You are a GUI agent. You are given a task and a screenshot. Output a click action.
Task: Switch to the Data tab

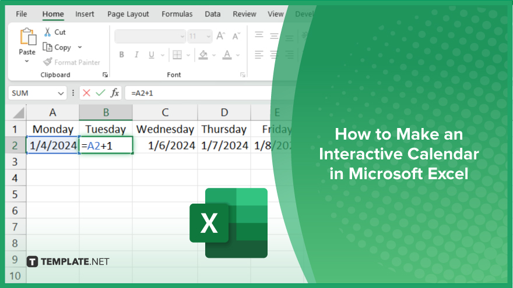coord(213,14)
